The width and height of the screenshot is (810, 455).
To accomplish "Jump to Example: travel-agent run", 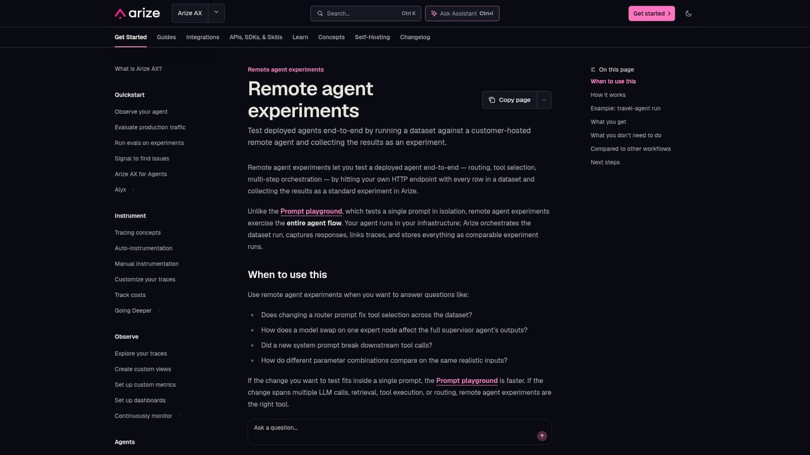I will pos(625,109).
